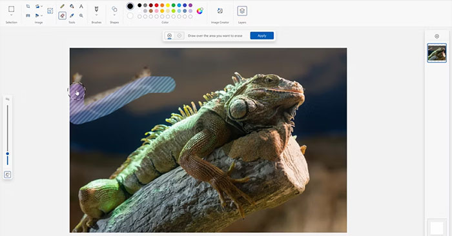
Task: Pick the yellow palette swatch
Action: coord(168,5)
